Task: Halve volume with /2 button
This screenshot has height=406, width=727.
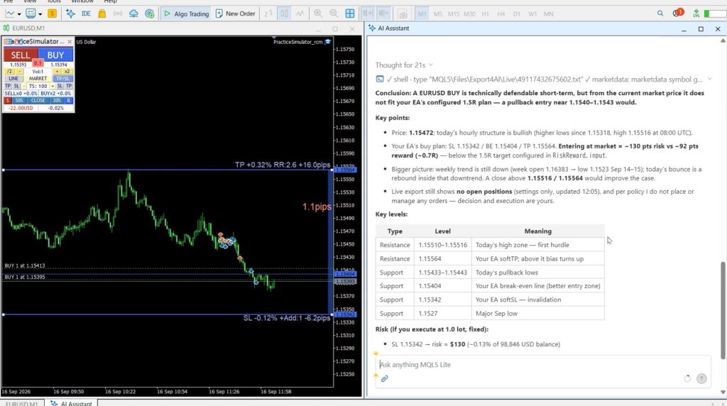Action: (9, 72)
